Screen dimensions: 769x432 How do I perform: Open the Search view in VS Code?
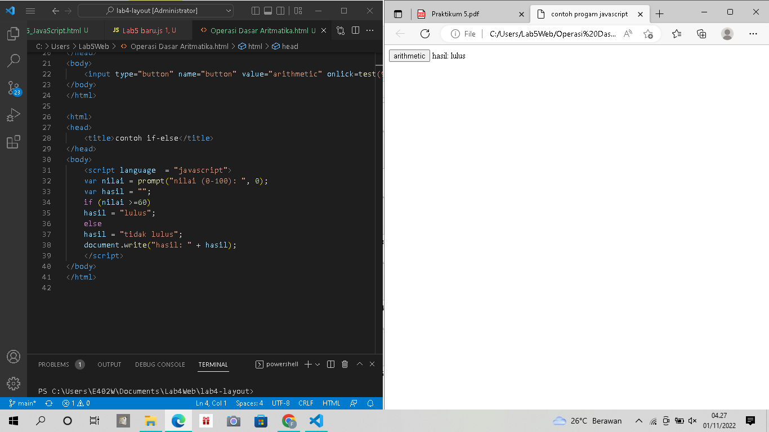14,61
